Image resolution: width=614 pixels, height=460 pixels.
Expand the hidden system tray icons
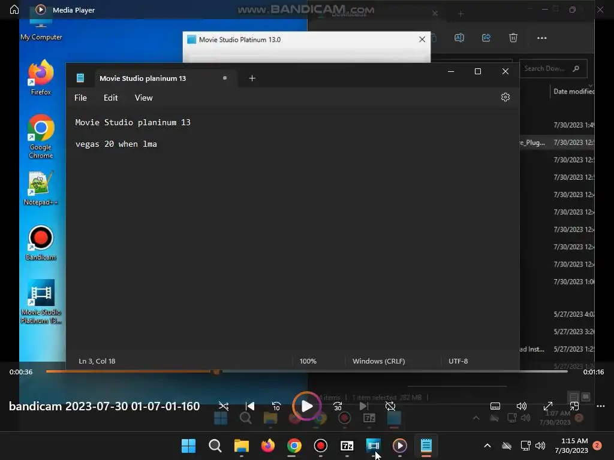point(487,446)
